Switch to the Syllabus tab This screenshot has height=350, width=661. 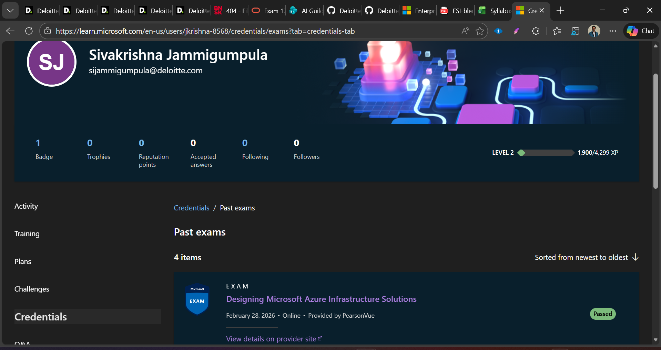point(495,11)
